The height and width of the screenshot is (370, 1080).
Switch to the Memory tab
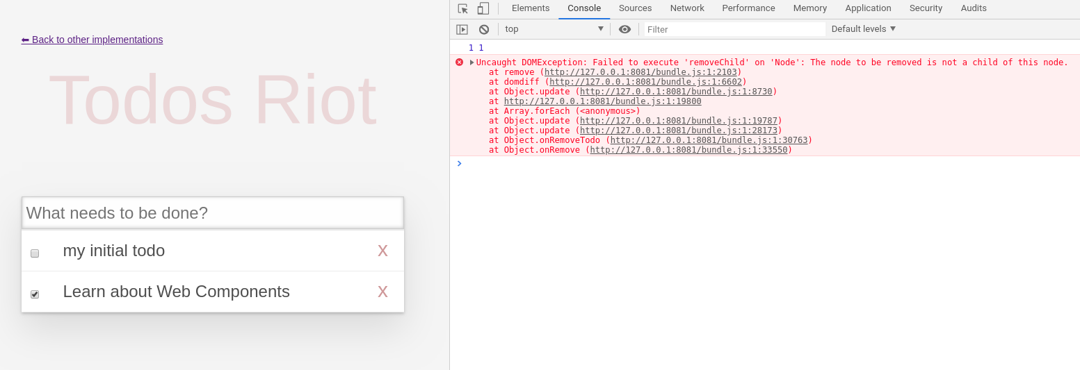click(810, 8)
